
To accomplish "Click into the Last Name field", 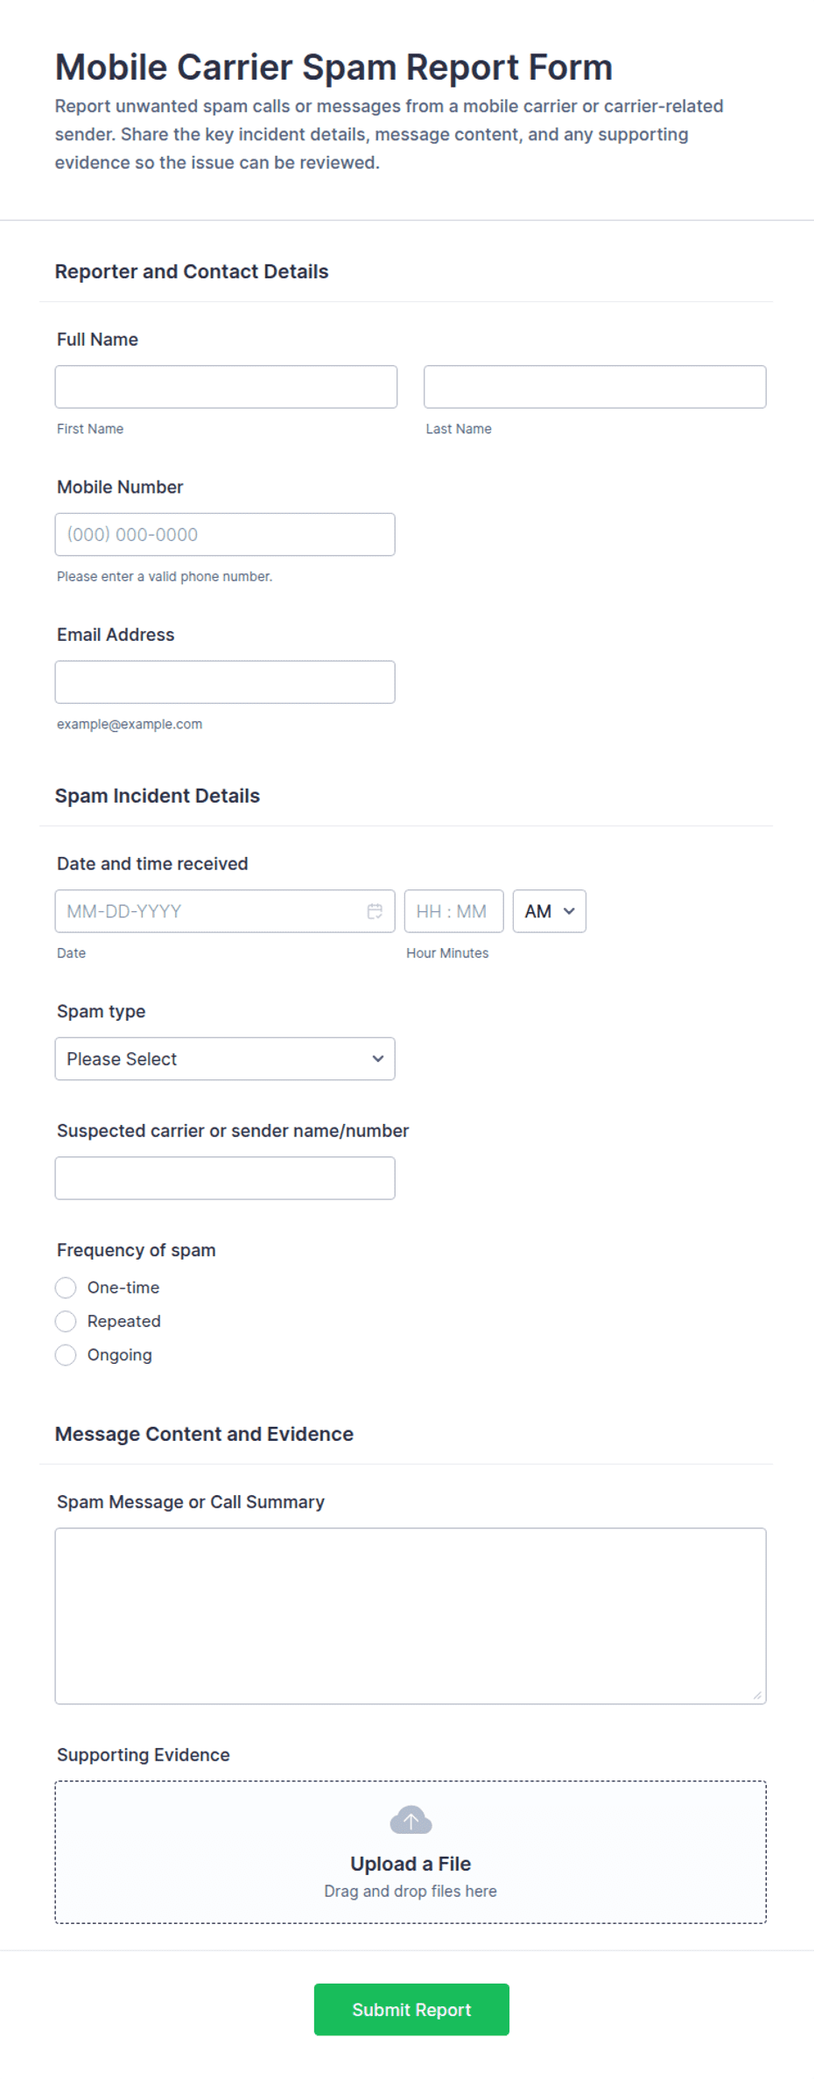I will coord(595,387).
